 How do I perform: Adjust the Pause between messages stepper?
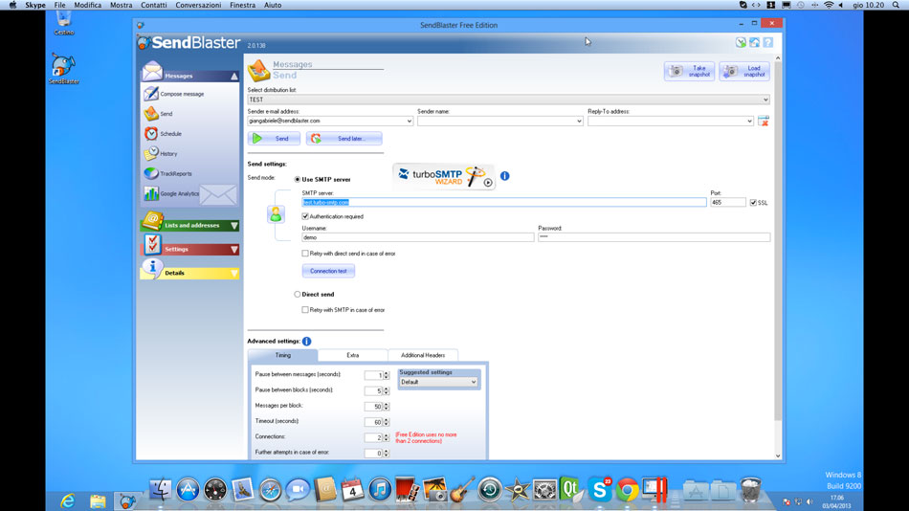[387, 375]
